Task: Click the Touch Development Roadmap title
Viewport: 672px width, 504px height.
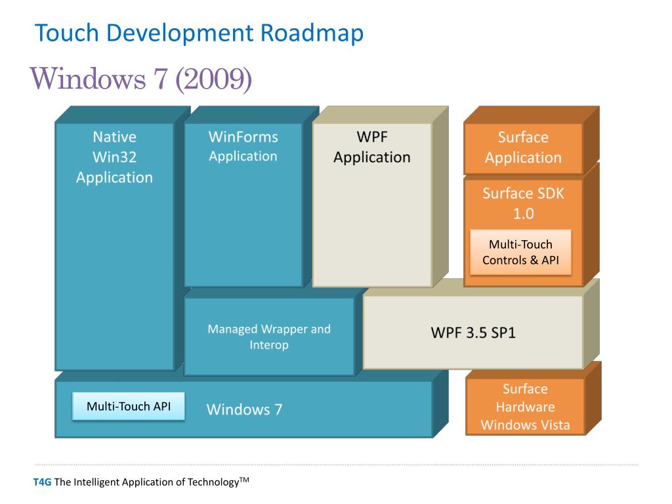Action: (199, 33)
